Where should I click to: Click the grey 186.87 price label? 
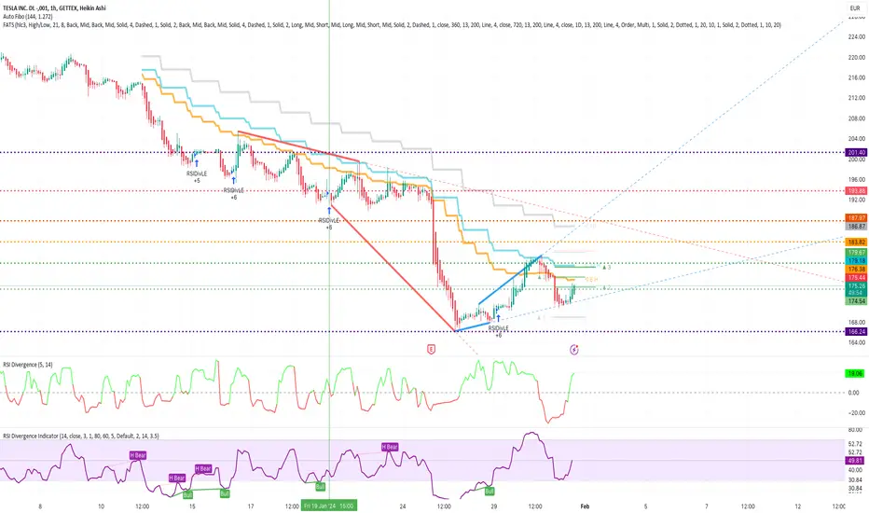(856, 227)
